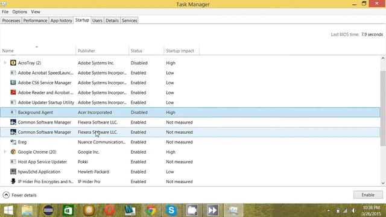Expand the Google Chrome (20) group
Screen dimensions: 386x217
pos(5,152)
